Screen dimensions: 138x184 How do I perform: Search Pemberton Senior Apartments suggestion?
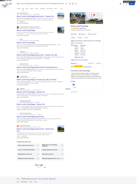tap(28, 159)
